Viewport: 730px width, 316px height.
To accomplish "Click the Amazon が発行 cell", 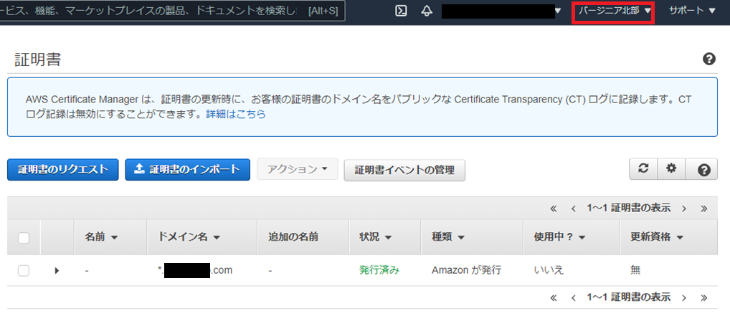I will pos(467,270).
